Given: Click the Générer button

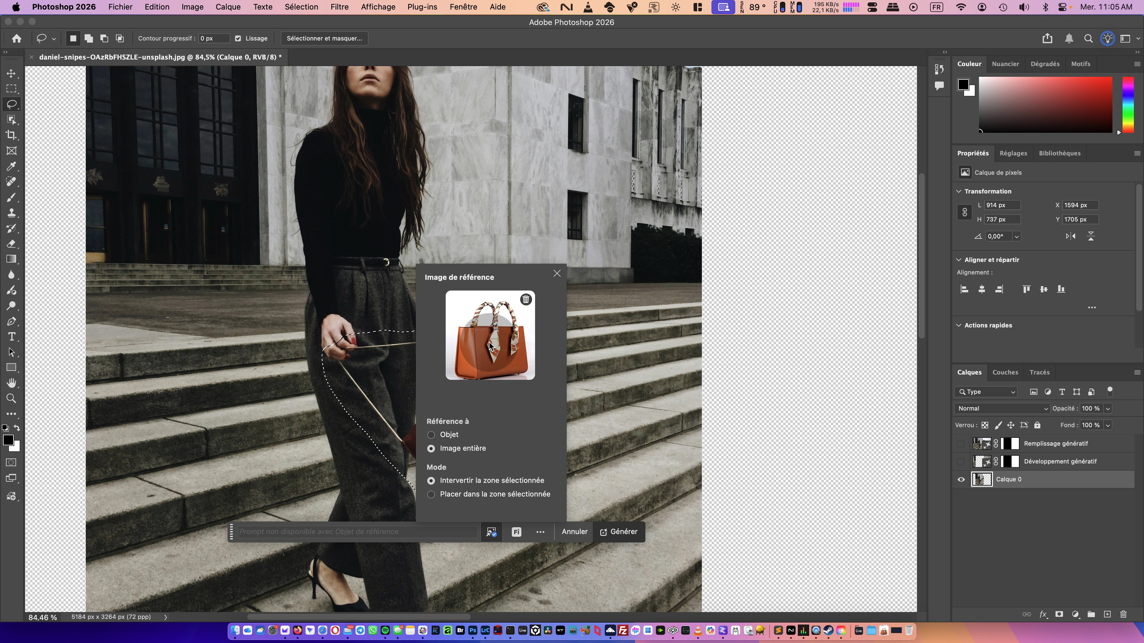Looking at the screenshot, I should 619,532.
